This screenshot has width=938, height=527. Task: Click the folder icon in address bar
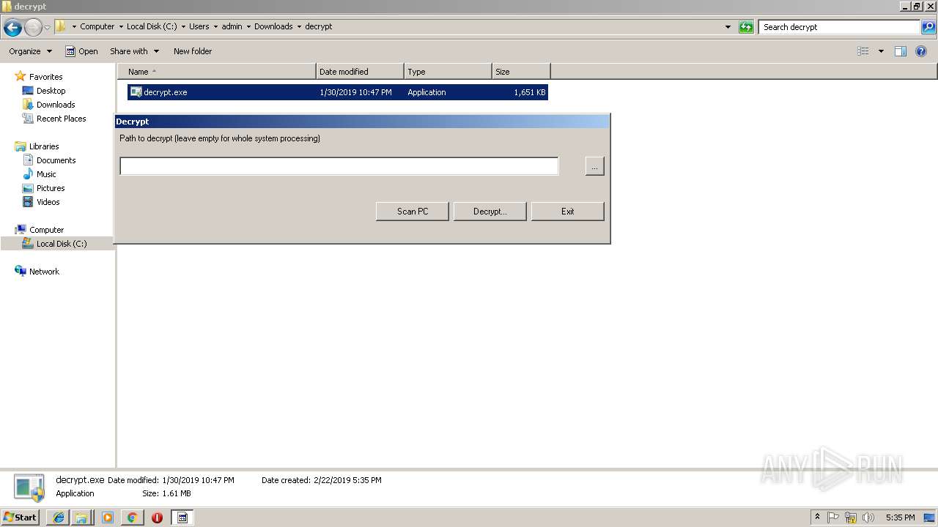click(x=61, y=26)
